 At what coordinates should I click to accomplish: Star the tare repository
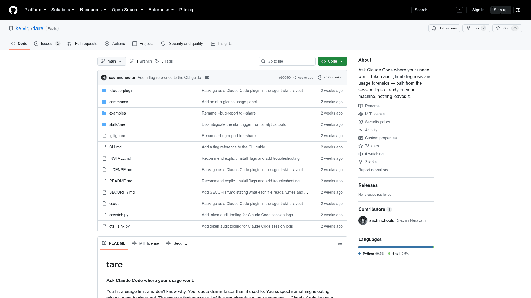click(x=507, y=28)
